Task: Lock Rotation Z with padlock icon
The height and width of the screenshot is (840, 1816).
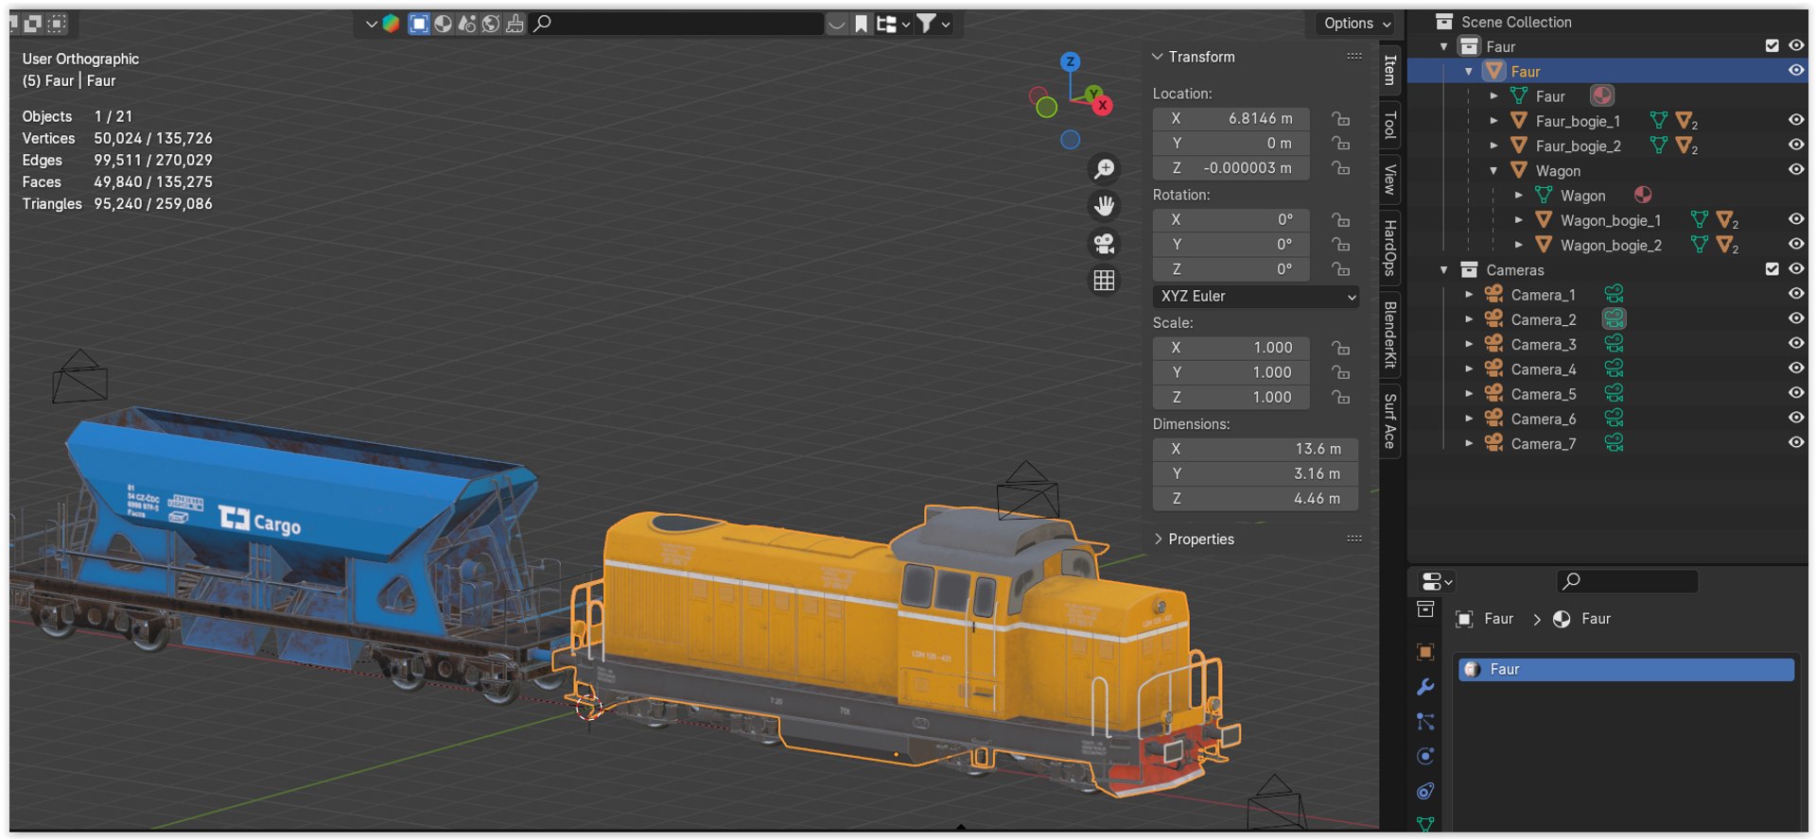Action: pyautogui.click(x=1340, y=269)
